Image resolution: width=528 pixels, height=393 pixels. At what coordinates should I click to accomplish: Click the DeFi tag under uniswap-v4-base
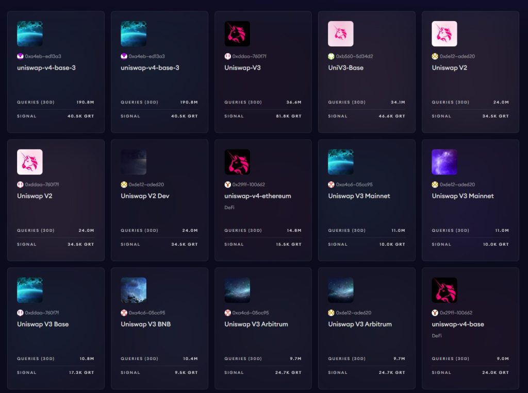pyautogui.click(x=437, y=335)
